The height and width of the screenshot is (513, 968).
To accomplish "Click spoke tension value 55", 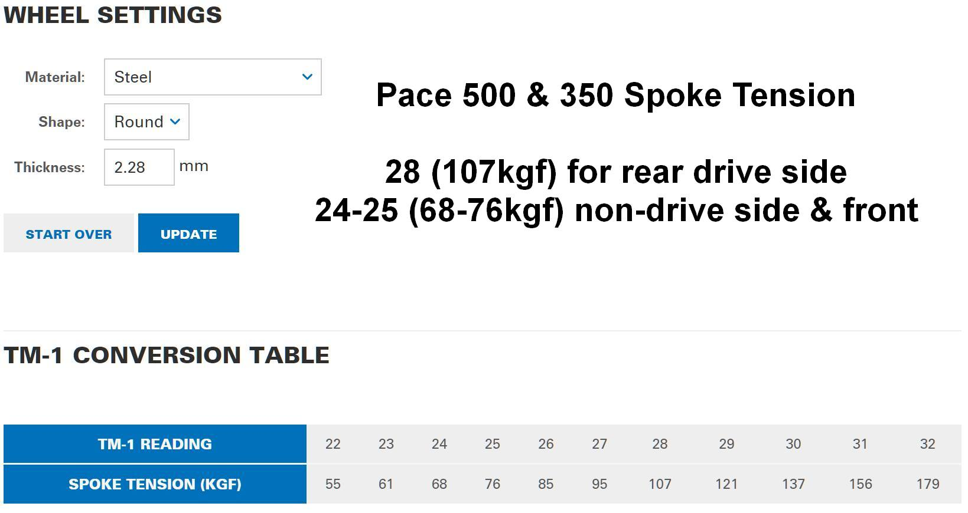I will [333, 484].
